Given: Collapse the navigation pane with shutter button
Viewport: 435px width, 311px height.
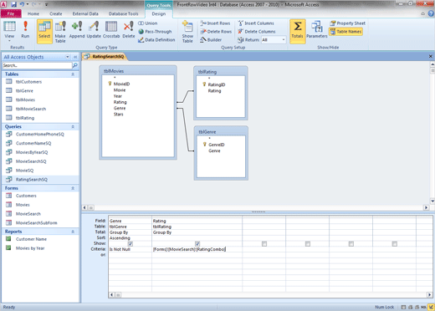Looking at the screenshot, I should (75, 57).
